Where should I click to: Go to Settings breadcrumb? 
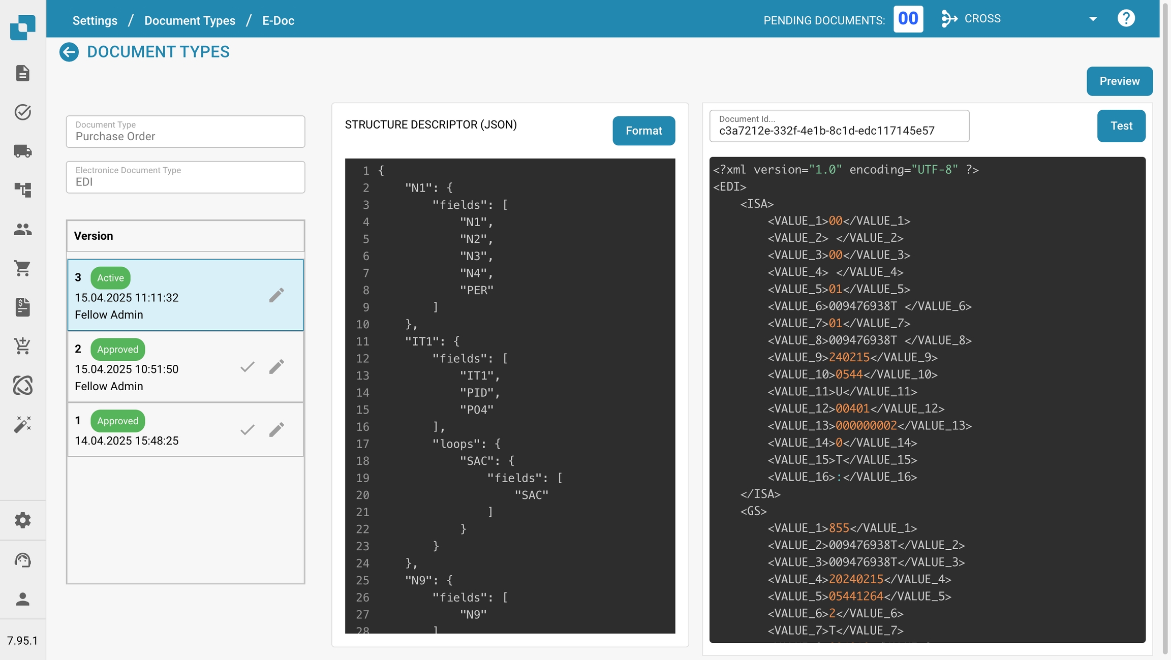[95, 21]
